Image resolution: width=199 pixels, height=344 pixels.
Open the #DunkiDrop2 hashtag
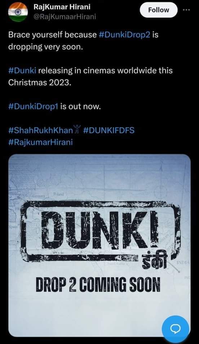point(125,35)
